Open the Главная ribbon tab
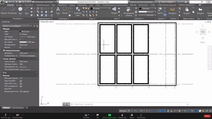The width and height of the screenshot is (212, 119). click(x=10, y=5)
